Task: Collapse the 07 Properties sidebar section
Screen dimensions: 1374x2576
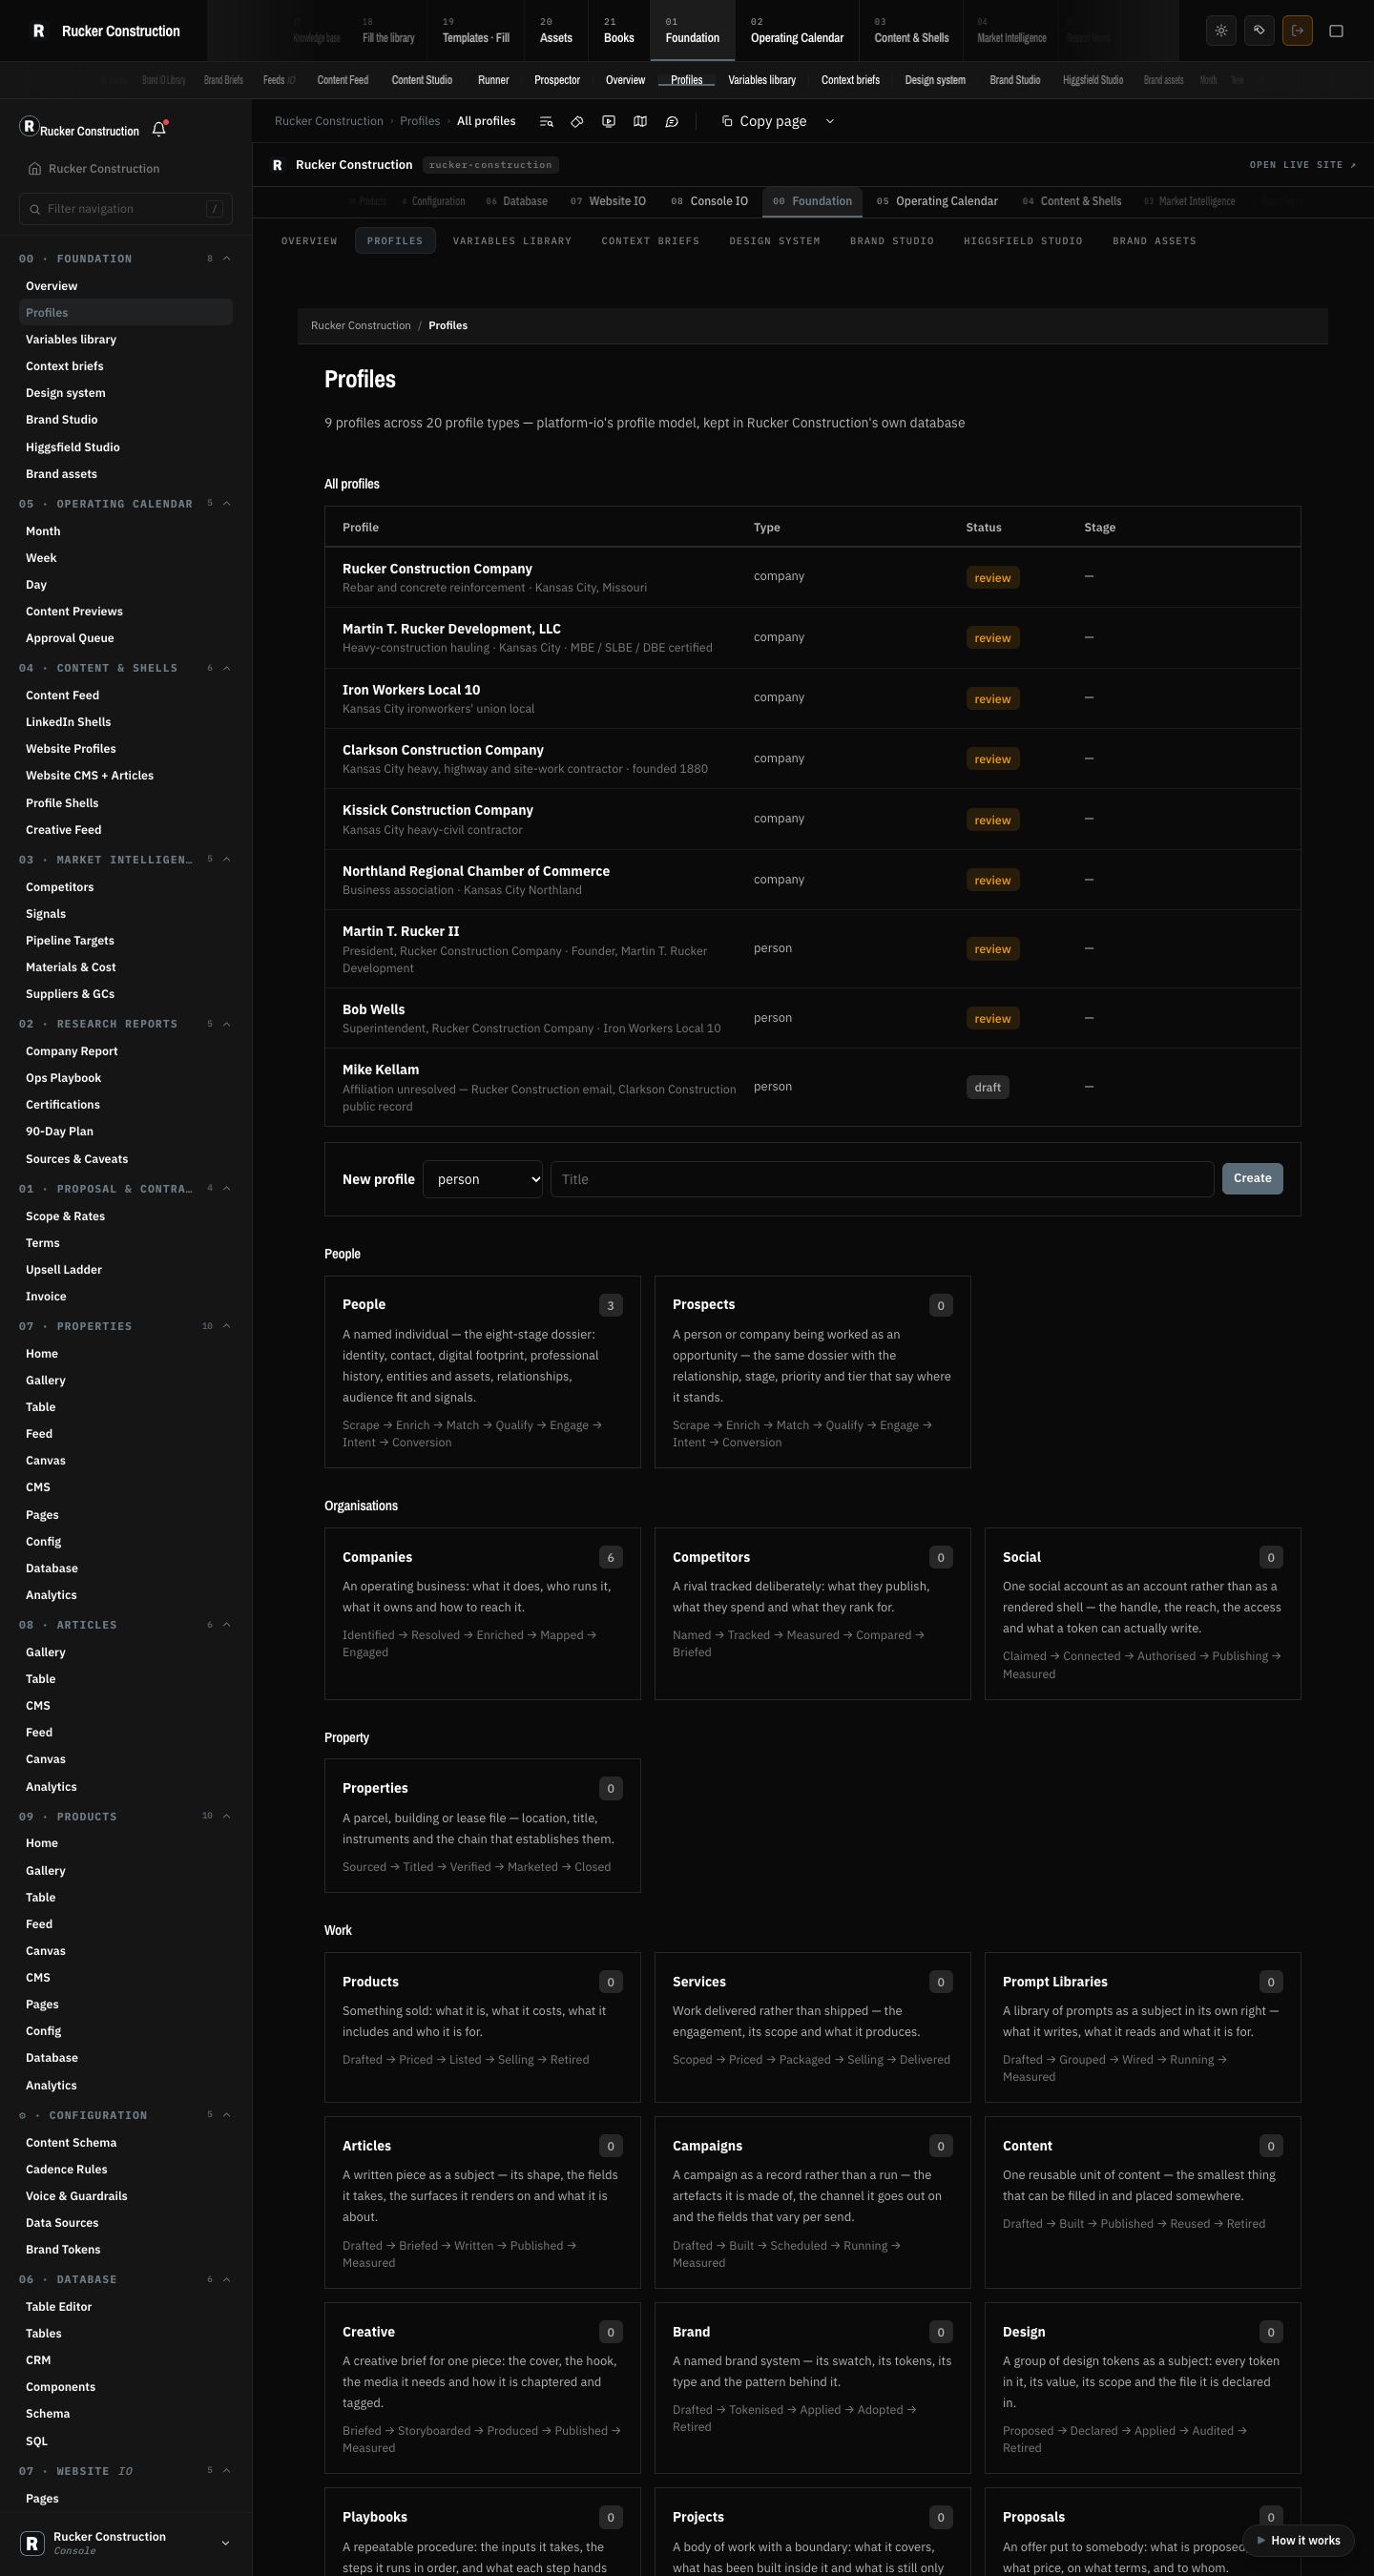Action: pos(227,1326)
